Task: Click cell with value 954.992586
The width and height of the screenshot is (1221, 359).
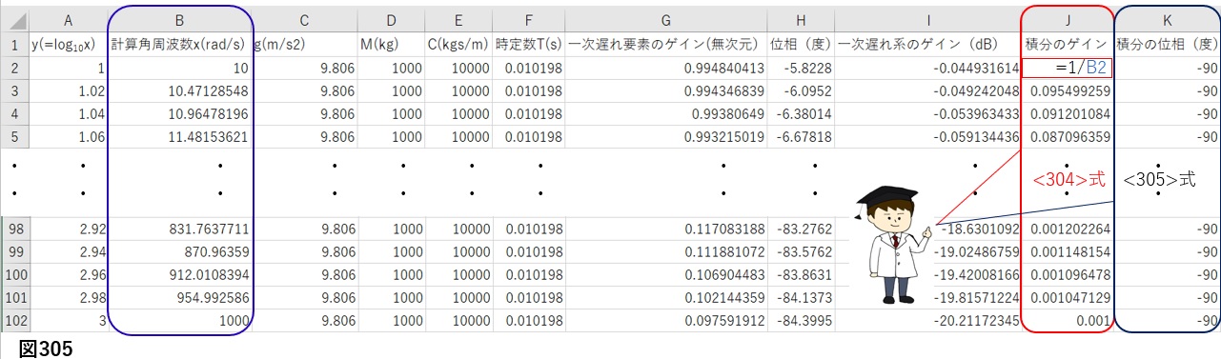Action: coord(180,298)
